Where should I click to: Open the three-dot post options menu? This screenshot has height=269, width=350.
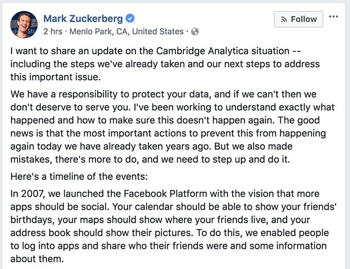pos(334,16)
